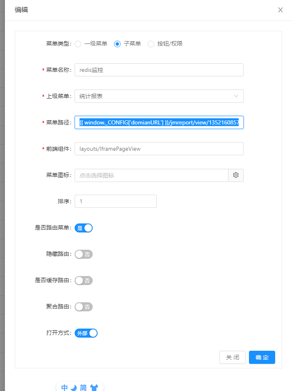Turn on the 聚合路由 switch
Viewport: 292px width, 391px height.
pos(84,307)
